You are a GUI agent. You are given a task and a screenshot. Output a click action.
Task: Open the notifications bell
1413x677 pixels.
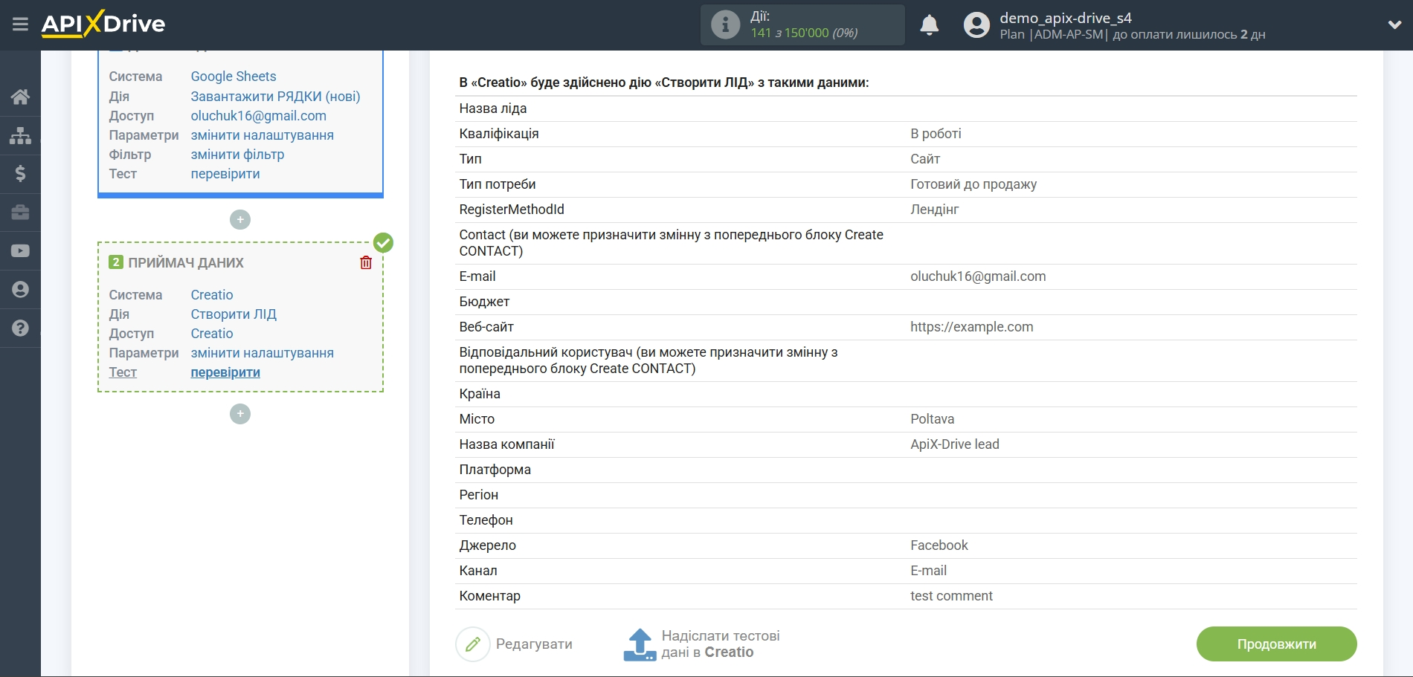929,25
